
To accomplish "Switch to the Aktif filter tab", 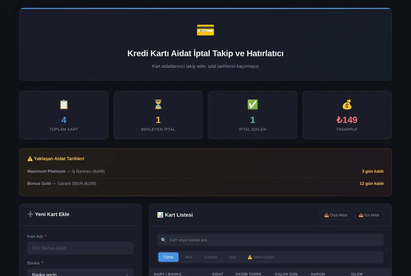I will point(189,257).
